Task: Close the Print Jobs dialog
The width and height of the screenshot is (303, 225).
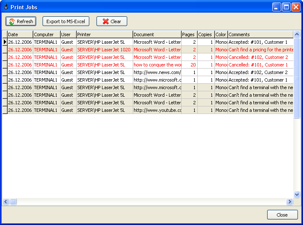Action: (x=282, y=215)
